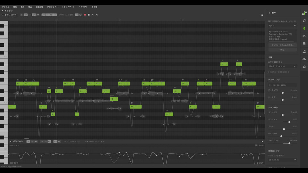The width and height of the screenshot is (308, 173).
Task: Select the pencil tool in piano roll toolbar
Action: coord(26,15)
